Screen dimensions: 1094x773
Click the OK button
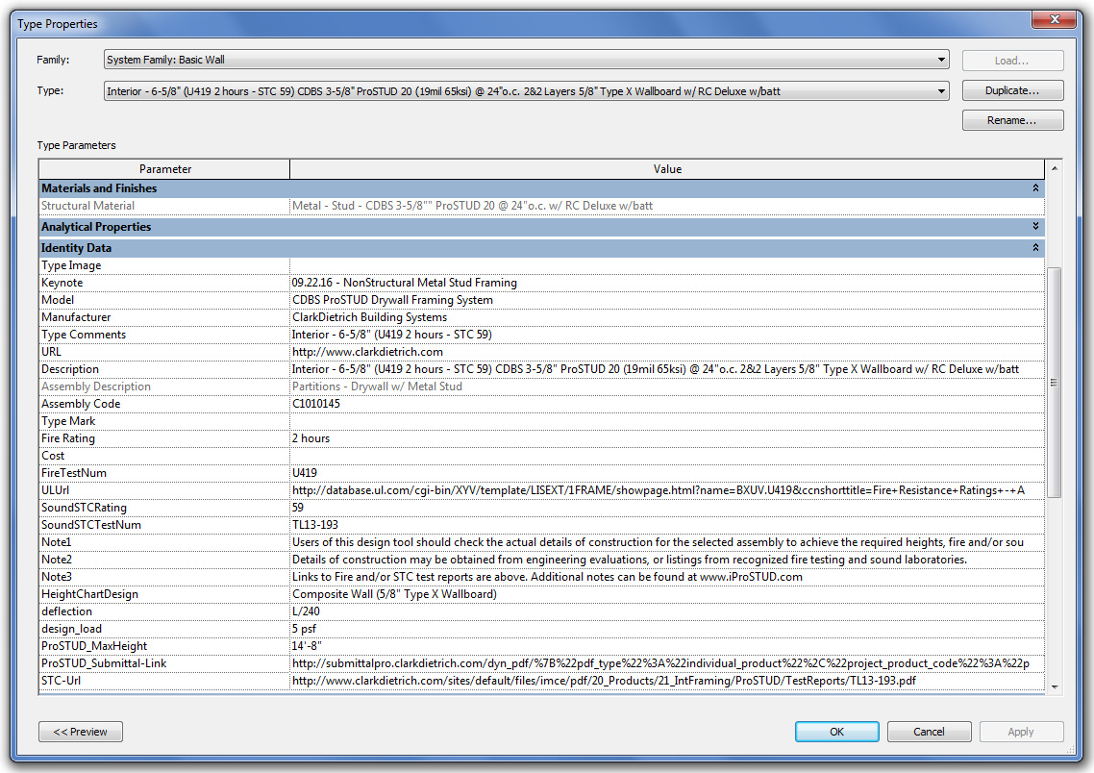coord(836,731)
